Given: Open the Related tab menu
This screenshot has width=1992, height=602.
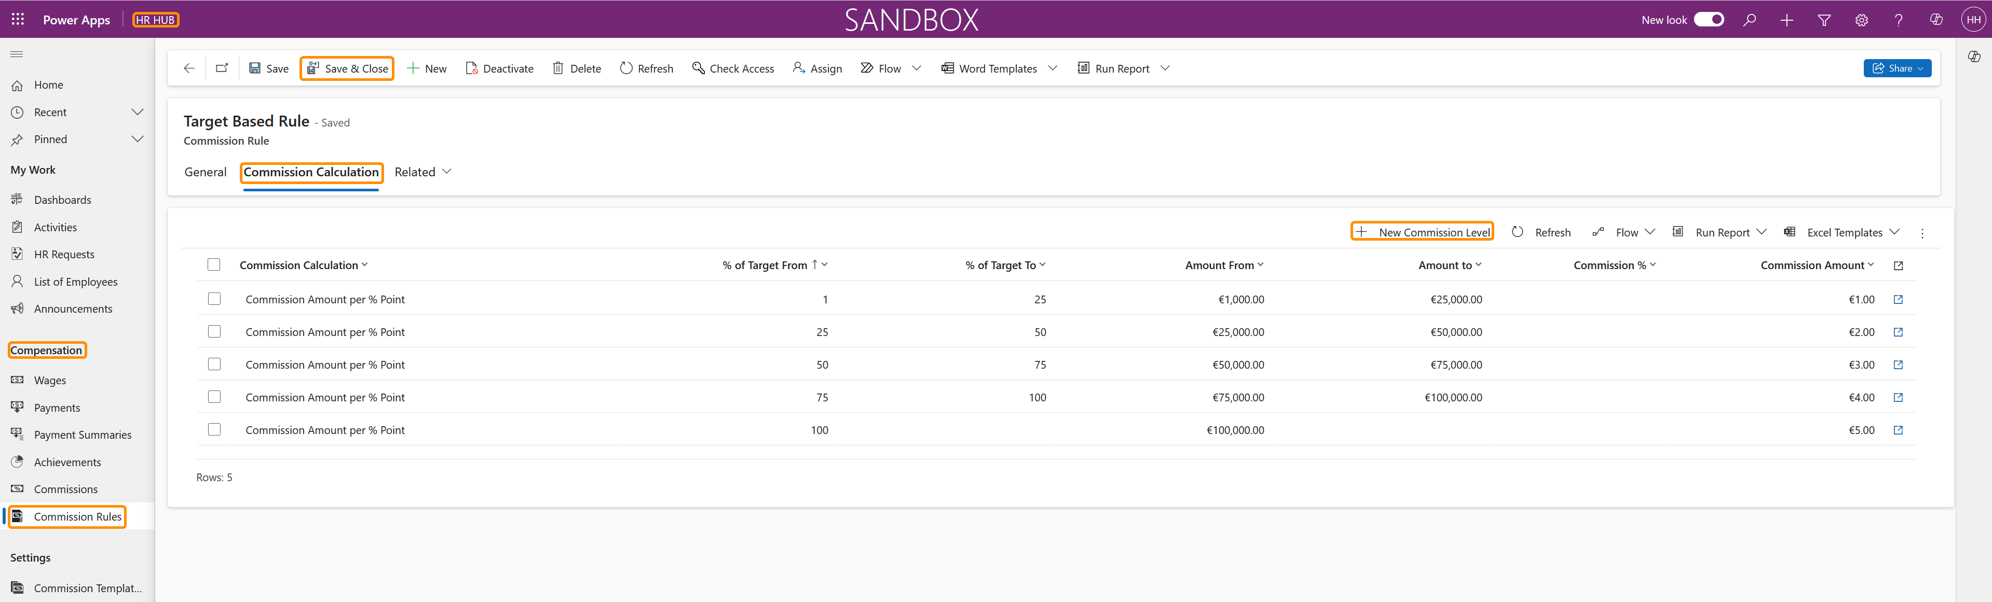Looking at the screenshot, I should (422, 172).
